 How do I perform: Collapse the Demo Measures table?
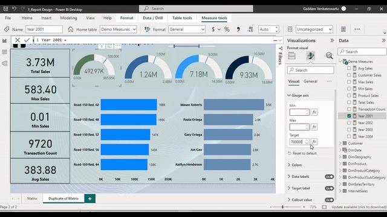click(x=340, y=61)
